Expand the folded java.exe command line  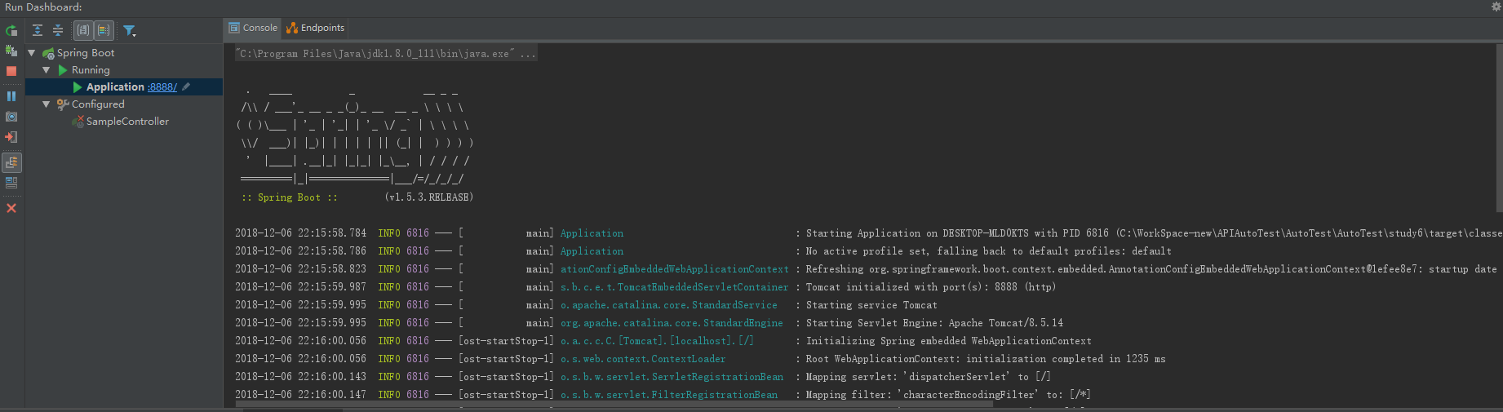tap(386, 54)
